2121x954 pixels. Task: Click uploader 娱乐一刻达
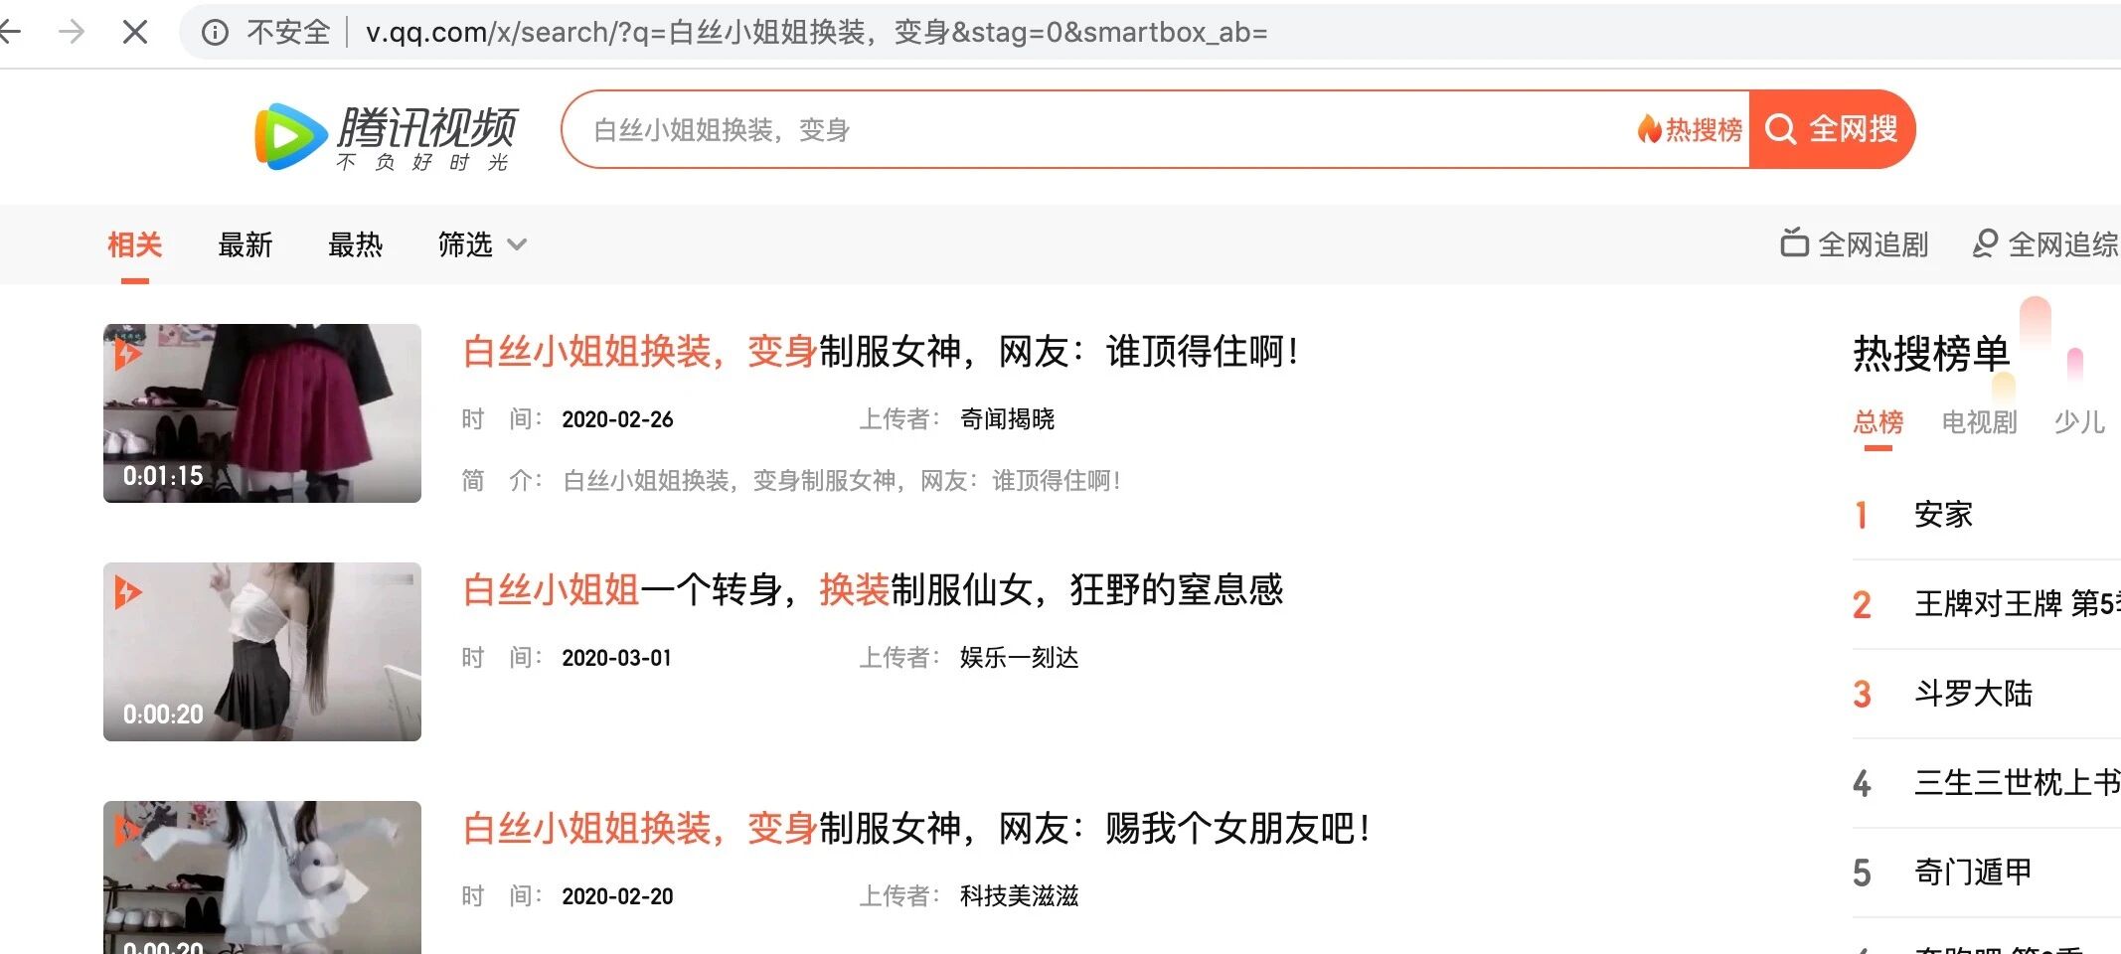point(1020,658)
